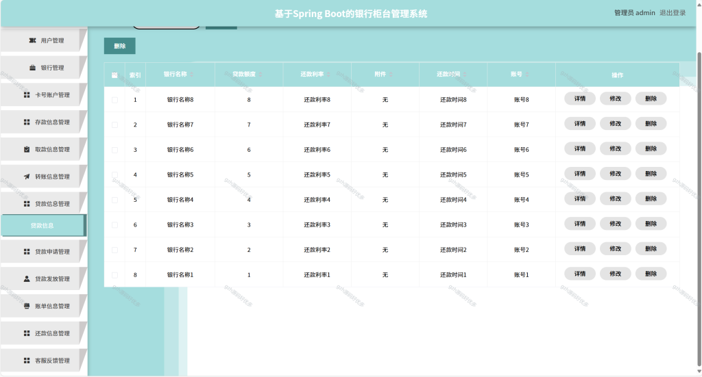This screenshot has height=377, width=702.
Task: Click the 还款信息管理 grid icon
Action: pyautogui.click(x=27, y=334)
